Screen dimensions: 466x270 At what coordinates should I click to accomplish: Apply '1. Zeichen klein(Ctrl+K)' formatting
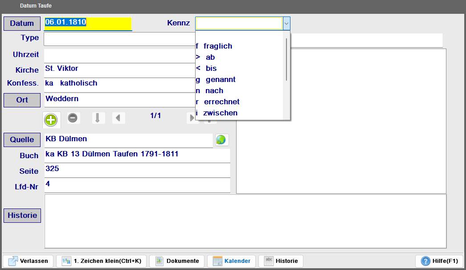coord(101,261)
